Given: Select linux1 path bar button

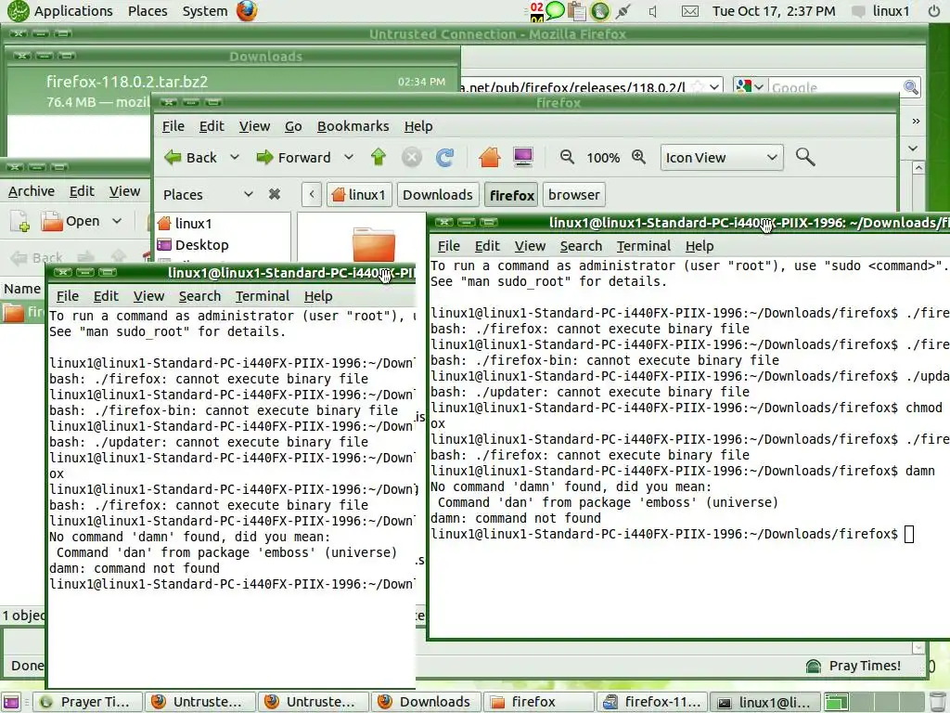Looking at the screenshot, I should tap(359, 195).
